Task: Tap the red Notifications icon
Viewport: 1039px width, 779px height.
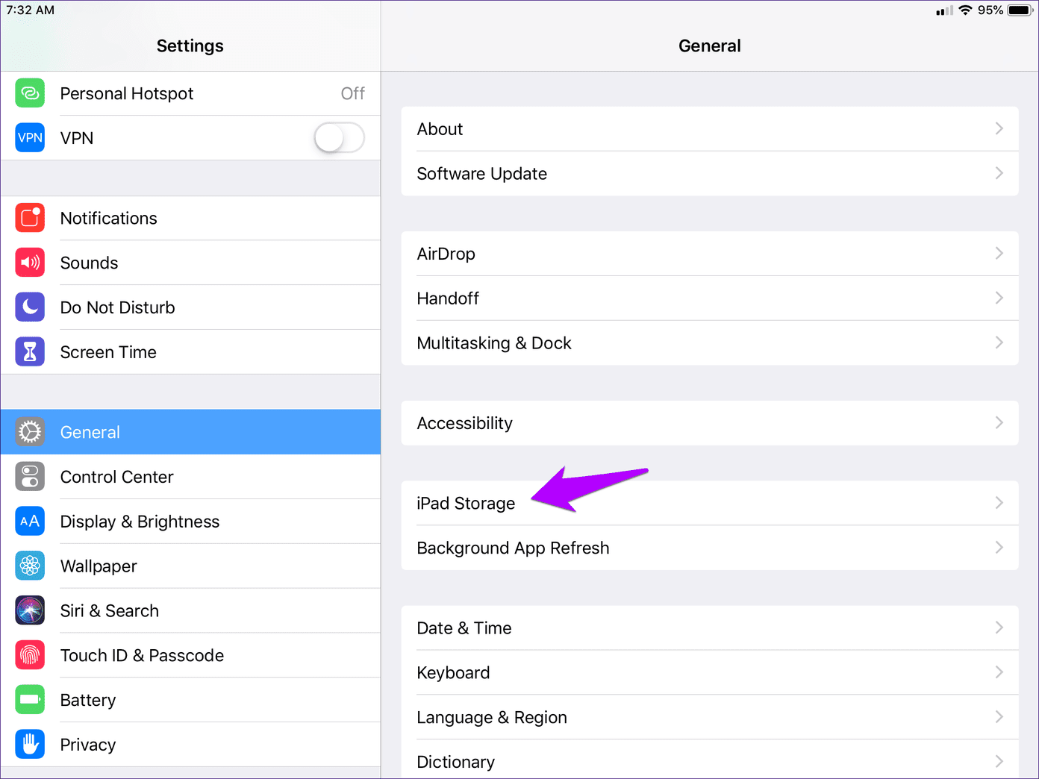Action: [x=30, y=218]
